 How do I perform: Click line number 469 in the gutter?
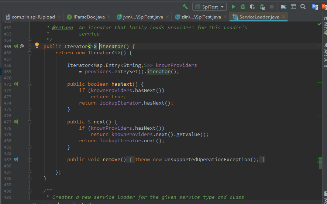pos(7,72)
